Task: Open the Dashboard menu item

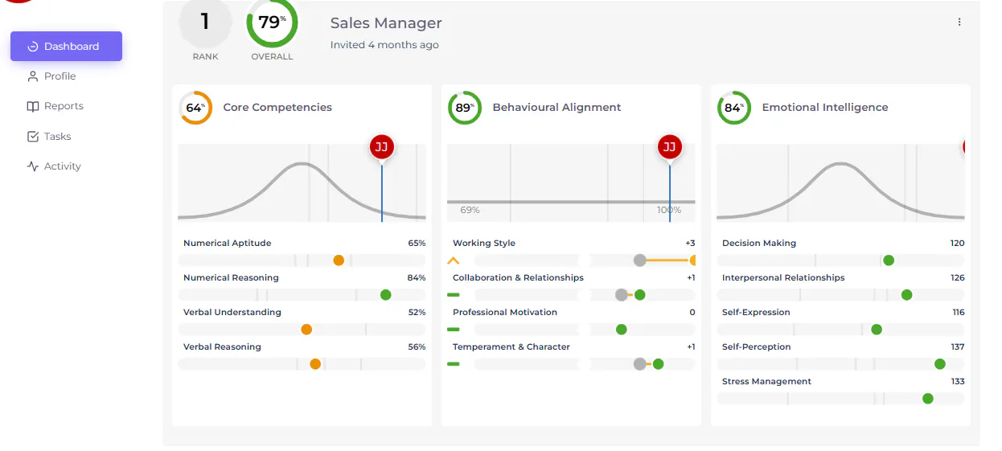Action: [x=66, y=47]
